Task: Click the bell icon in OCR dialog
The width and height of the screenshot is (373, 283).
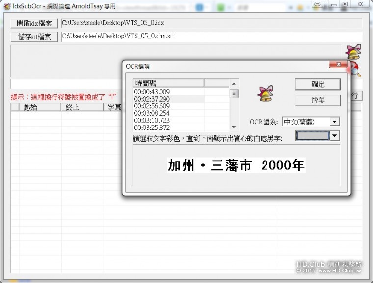Action: 266,94
